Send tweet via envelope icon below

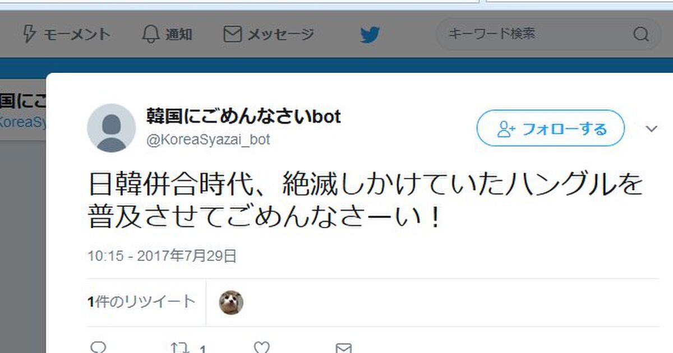[x=343, y=349]
